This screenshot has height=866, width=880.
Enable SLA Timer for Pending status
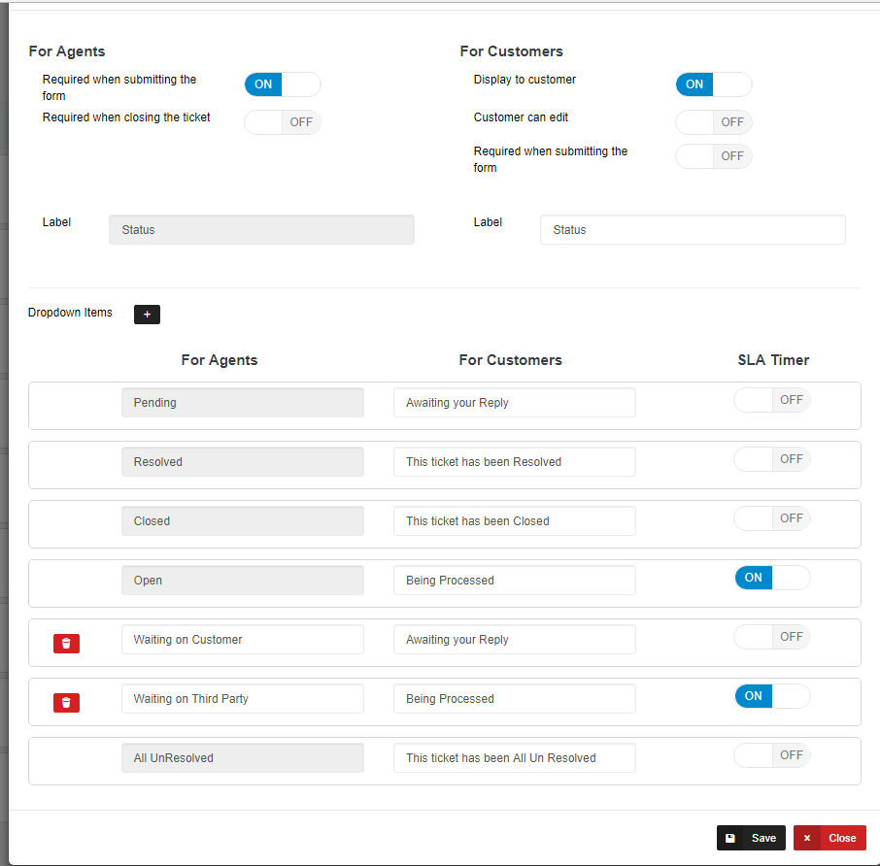[771, 400]
